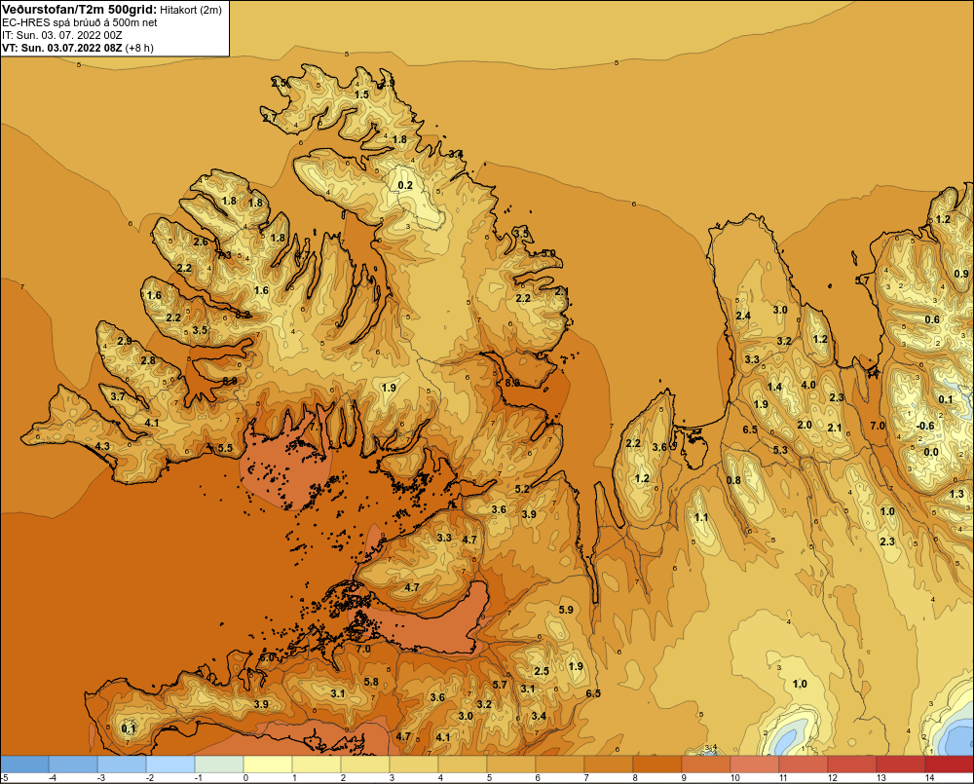The image size is (974, 784).
Task: Click the '1.5' temperature value
Action: 361,94
